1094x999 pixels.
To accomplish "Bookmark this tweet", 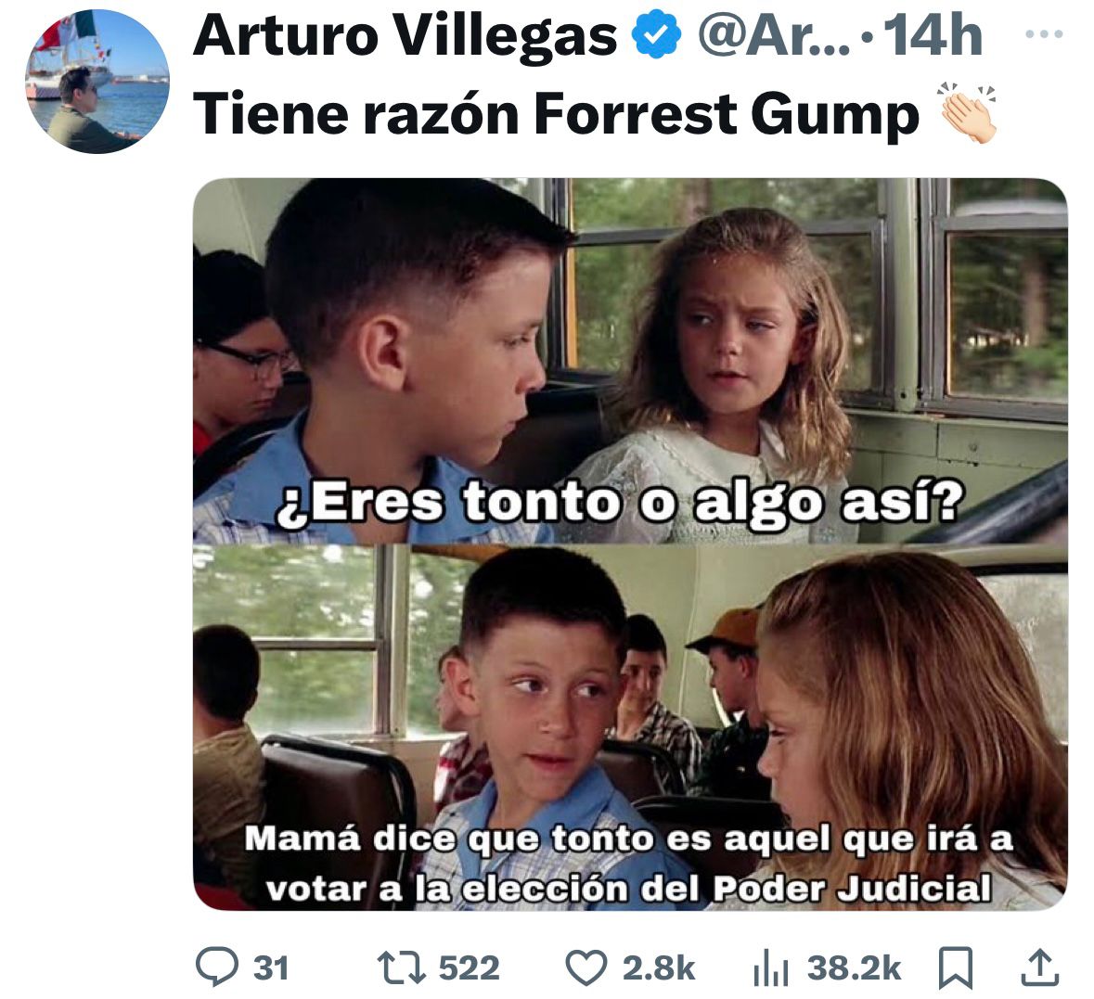I will (x=957, y=967).
